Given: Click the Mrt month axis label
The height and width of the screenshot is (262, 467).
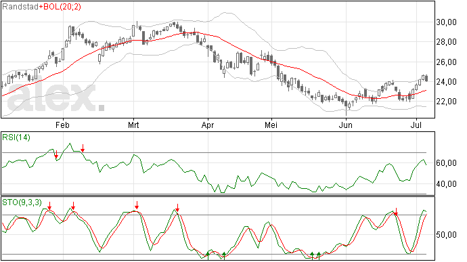Looking at the screenshot, I should pyautogui.click(x=133, y=125).
